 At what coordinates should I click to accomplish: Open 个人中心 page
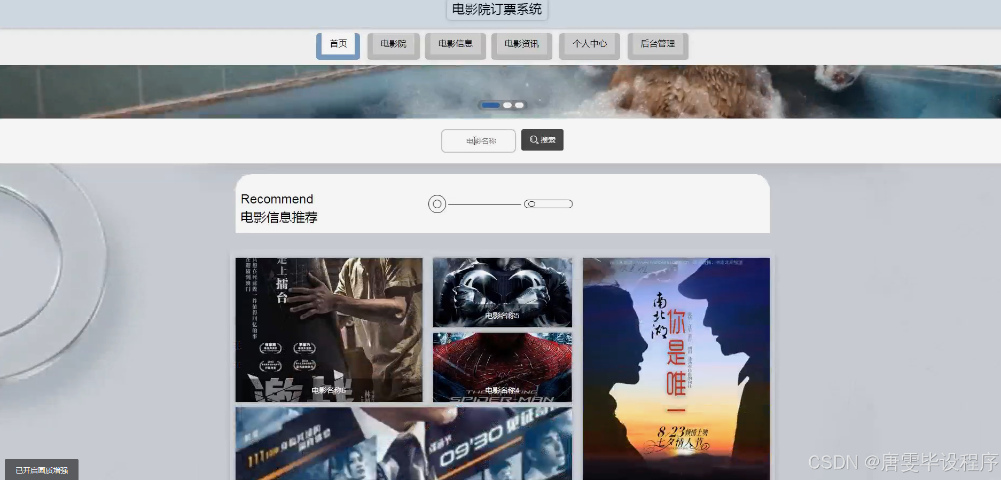[590, 46]
